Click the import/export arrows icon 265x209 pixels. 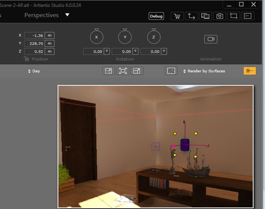point(191,16)
